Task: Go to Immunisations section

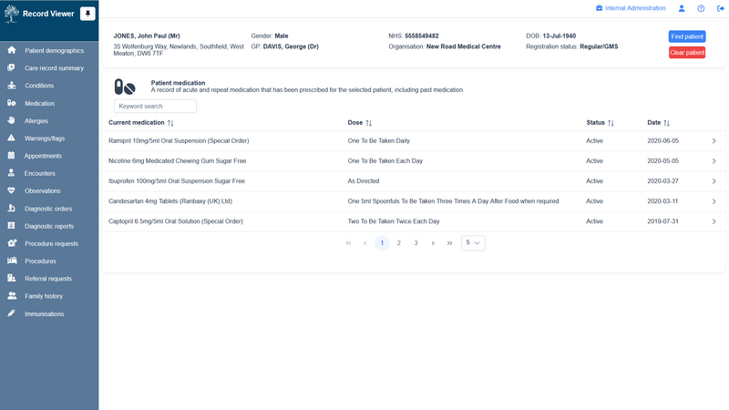Action: coord(44,313)
